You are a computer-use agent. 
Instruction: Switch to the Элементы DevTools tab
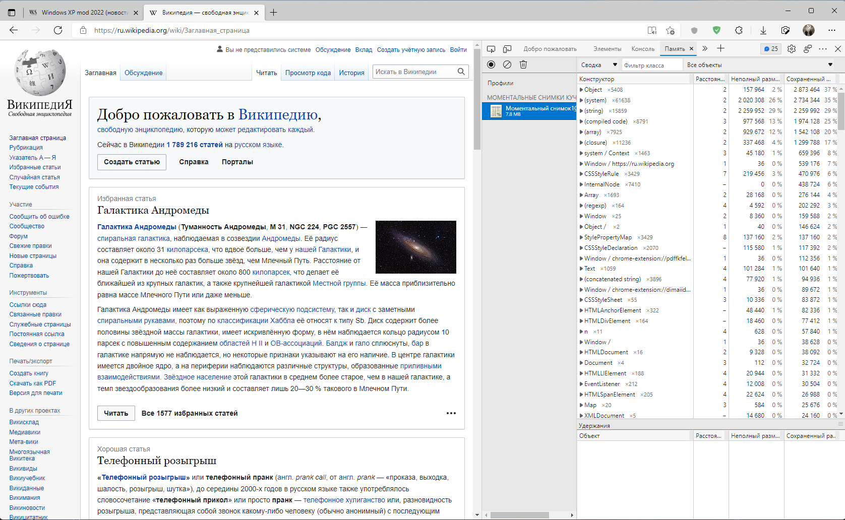pyautogui.click(x=607, y=49)
